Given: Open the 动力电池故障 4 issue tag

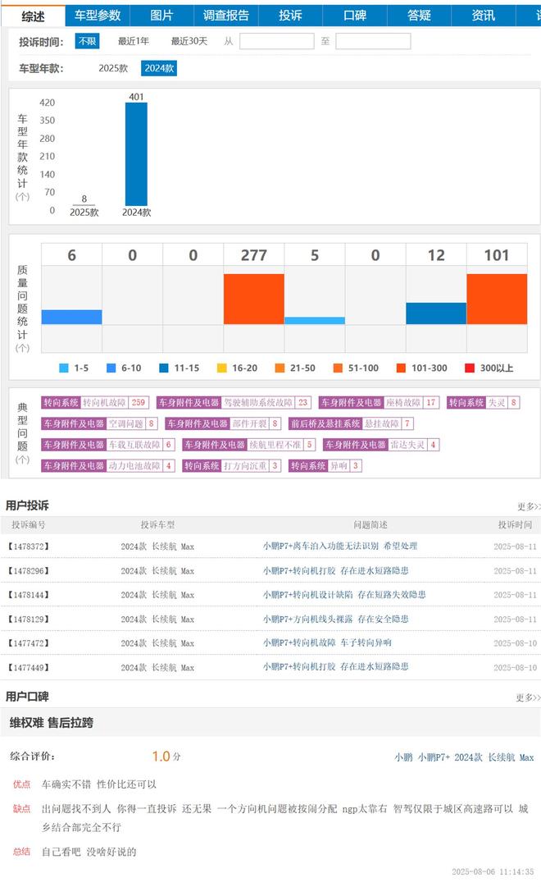Looking at the screenshot, I should (108, 466).
